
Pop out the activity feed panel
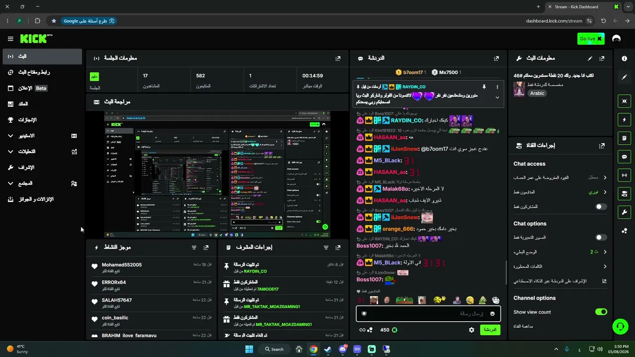(206, 247)
